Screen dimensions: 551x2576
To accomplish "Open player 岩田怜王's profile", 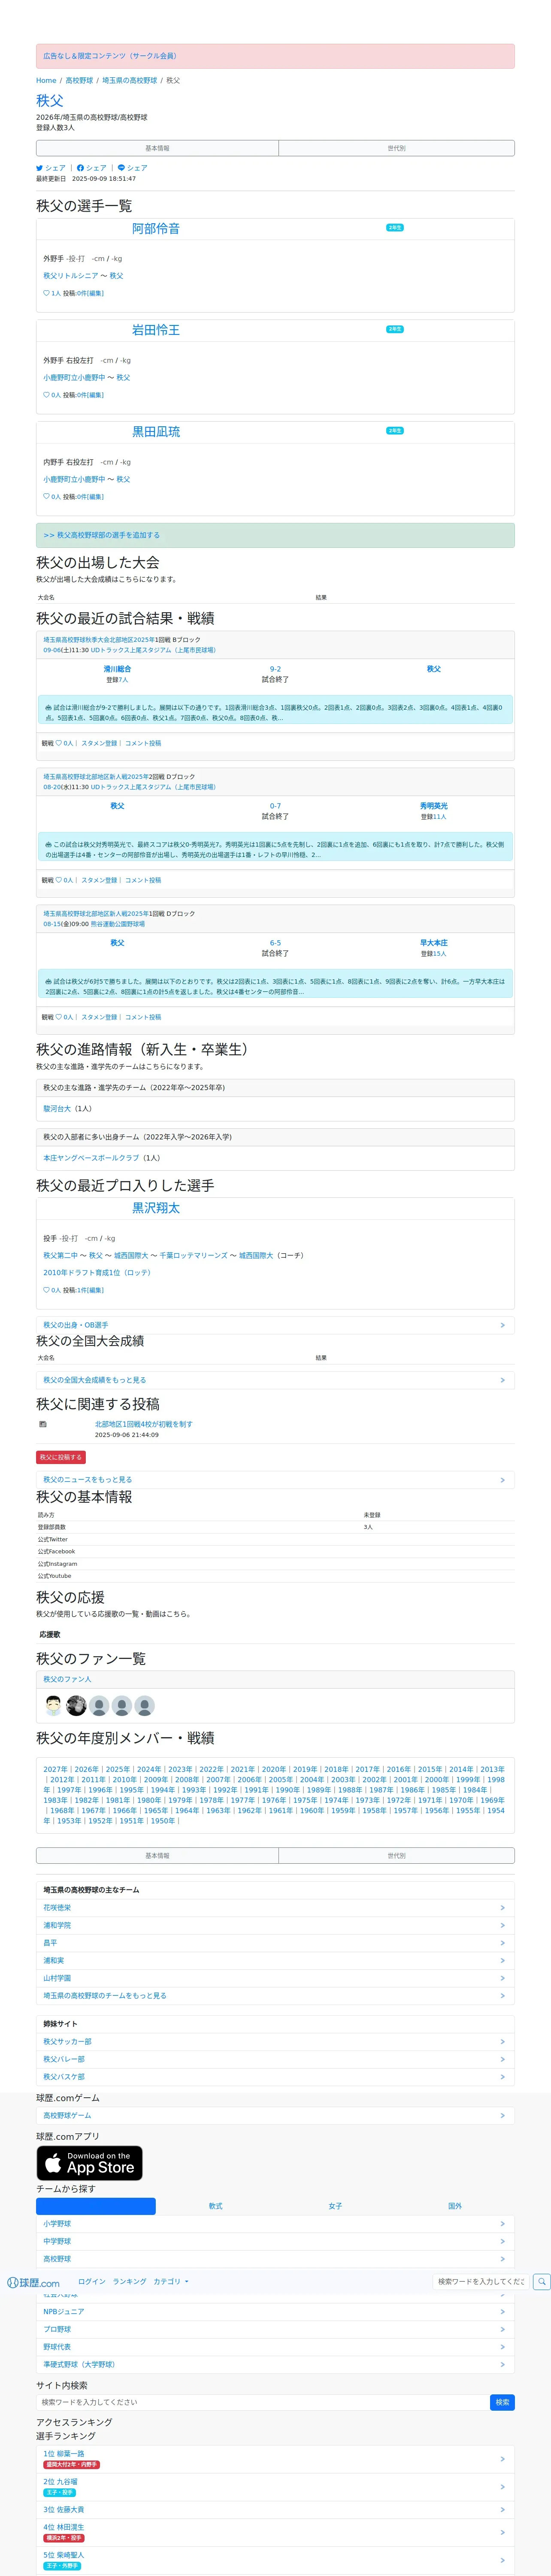I will (x=156, y=330).
